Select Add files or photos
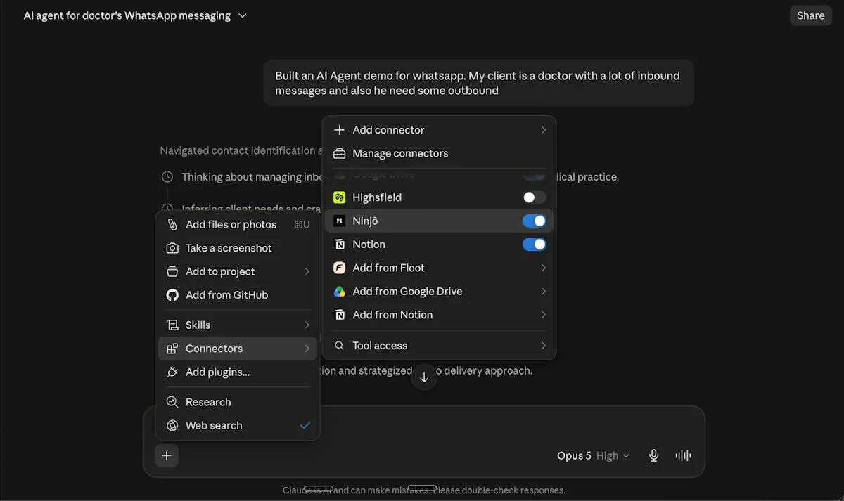Screen dimensions: 844x501 pyautogui.click(x=238, y=225)
